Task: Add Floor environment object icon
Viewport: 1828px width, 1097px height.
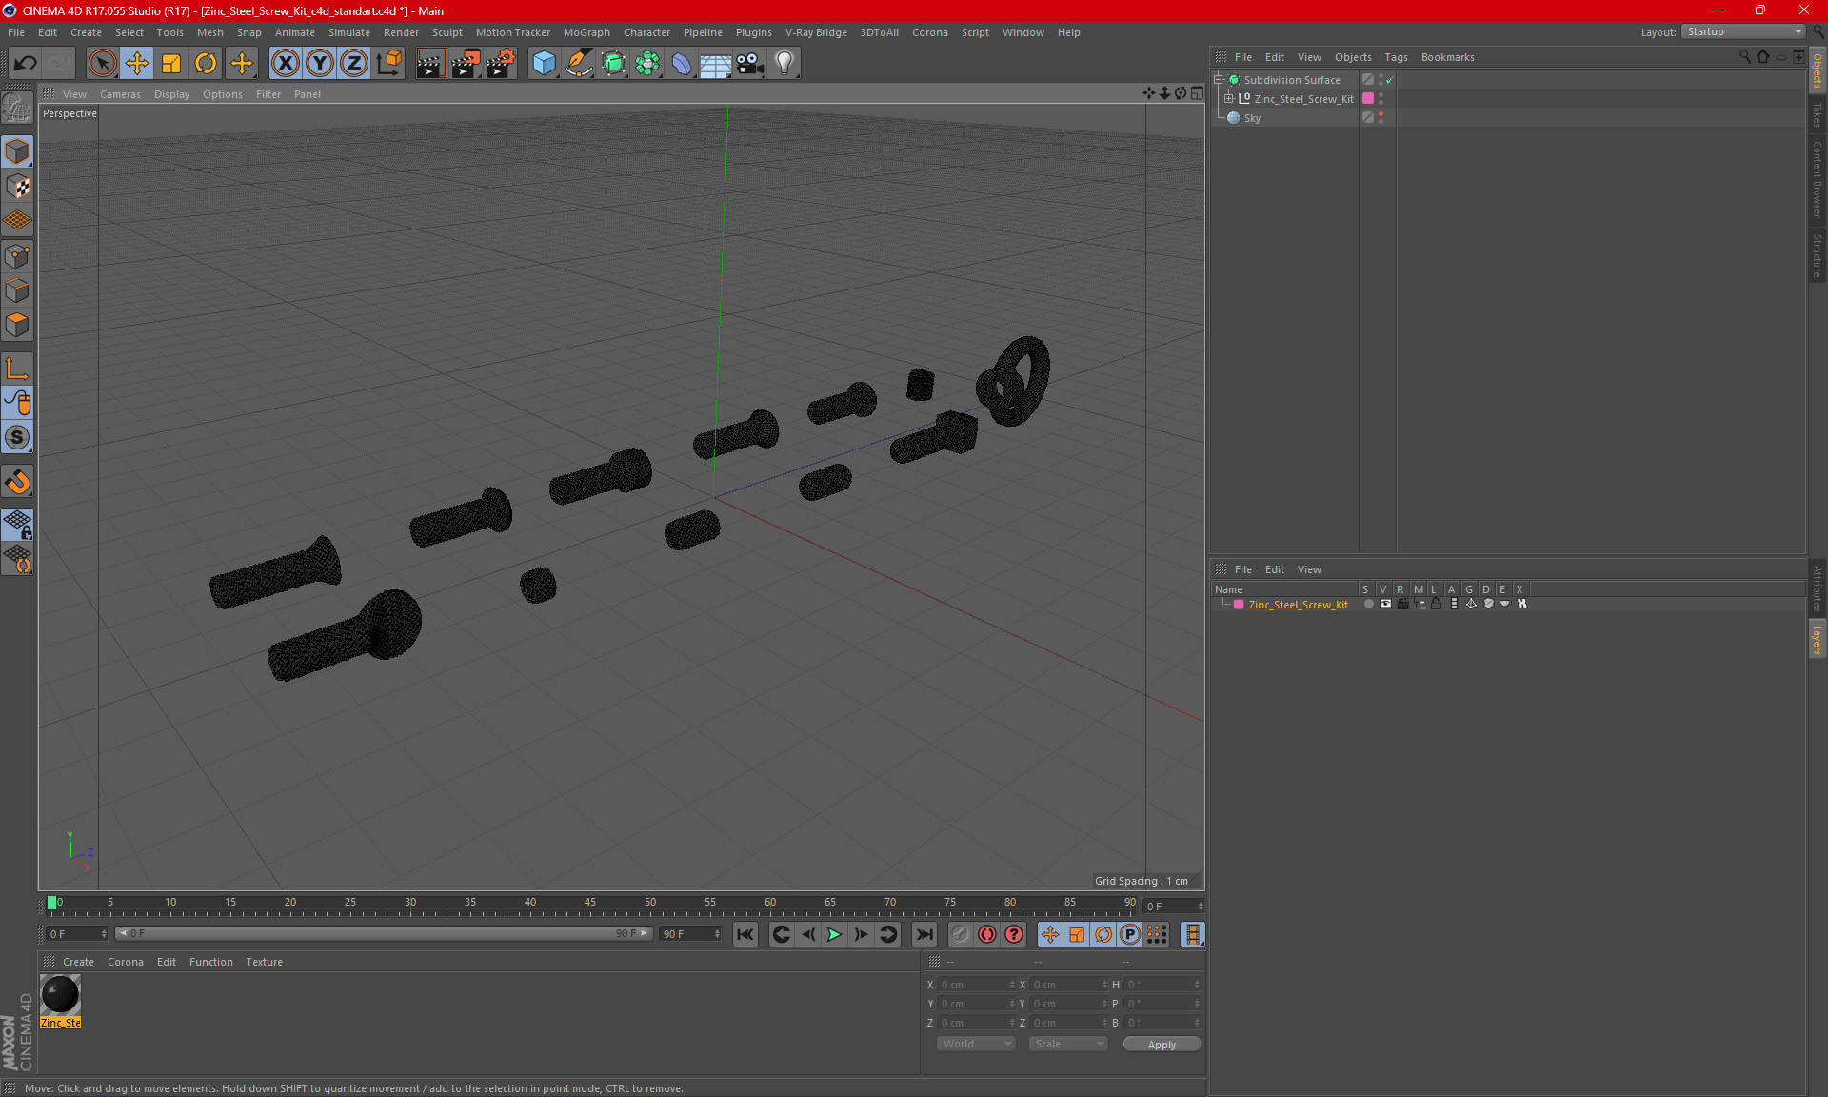Action: [x=716, y=64]
